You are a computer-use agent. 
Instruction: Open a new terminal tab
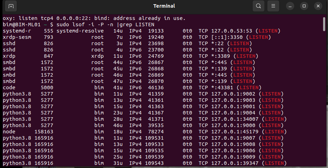coord(11,6)
